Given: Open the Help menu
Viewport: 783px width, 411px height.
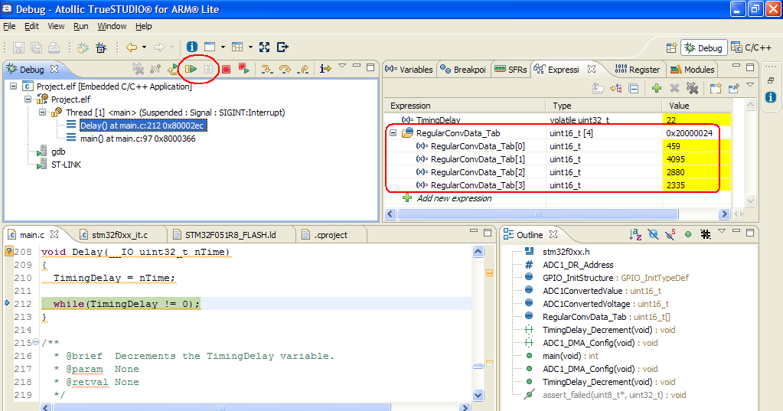Looking at the screenshot, I should 144,26.
